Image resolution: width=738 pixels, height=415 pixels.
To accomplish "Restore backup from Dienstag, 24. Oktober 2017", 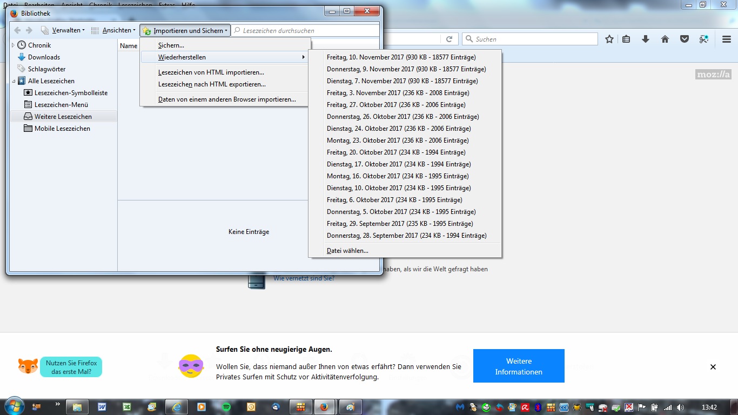I will pyautogui.click(x=405, y=129).
